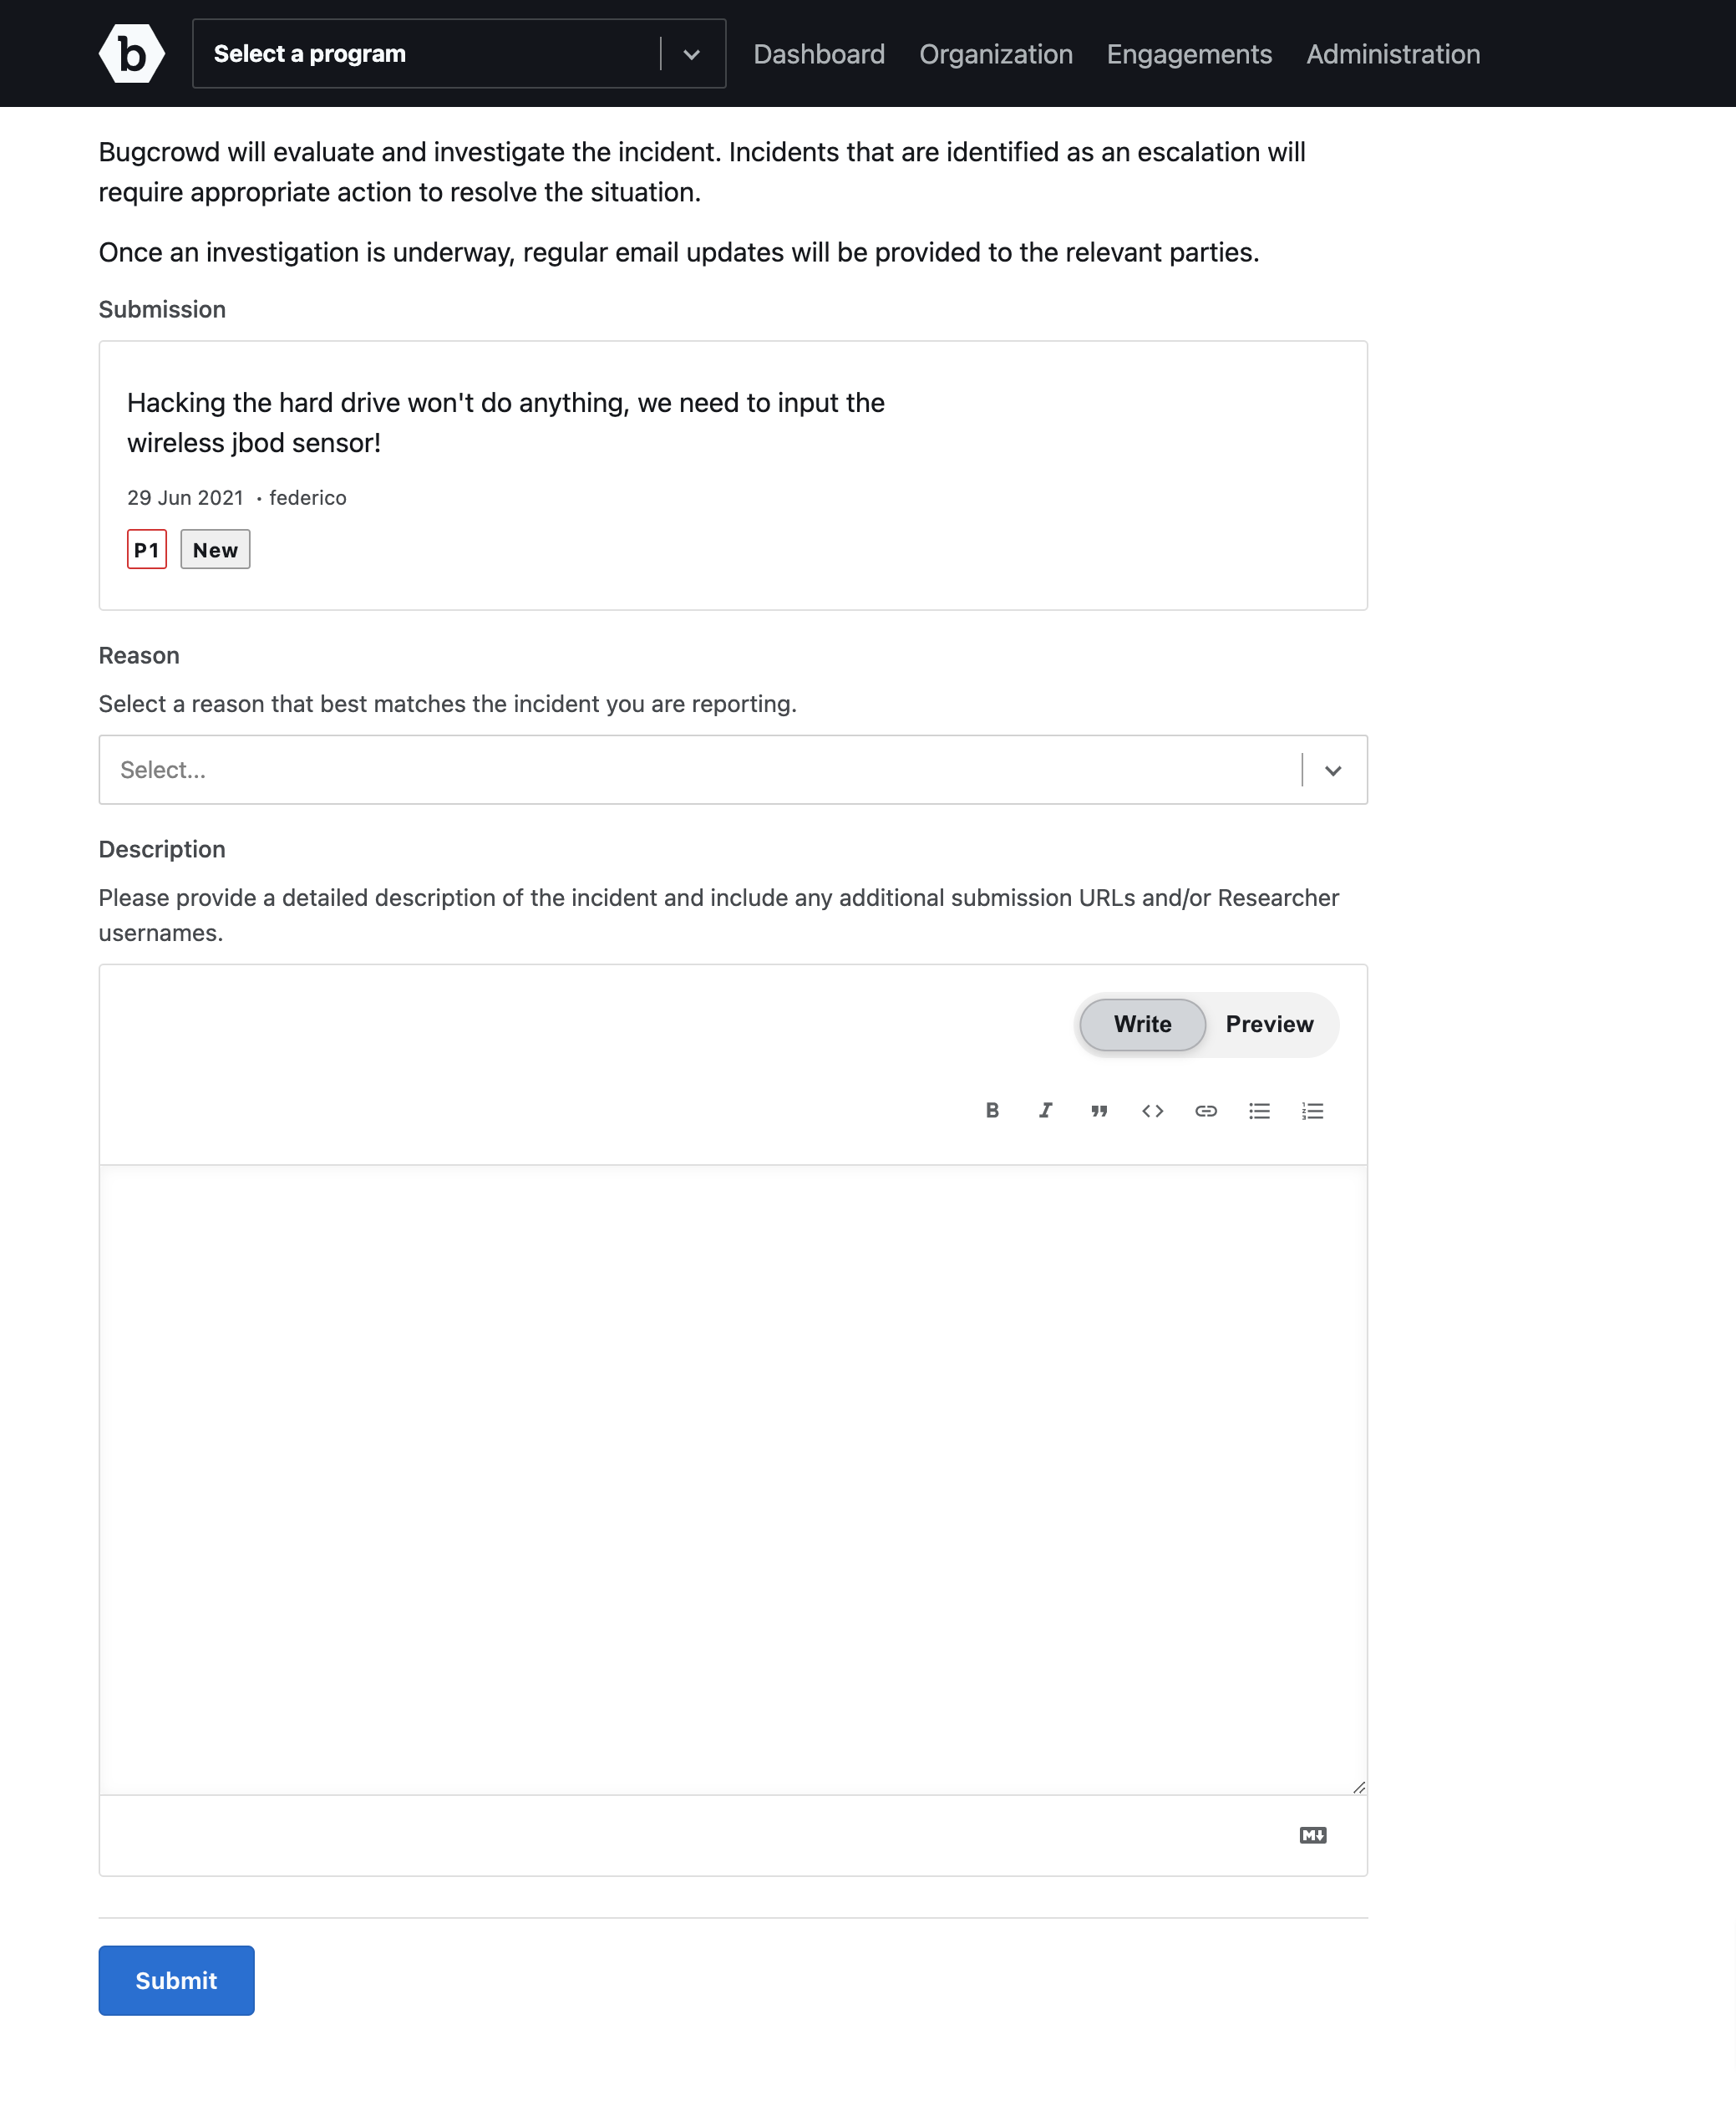Viewport: 1736px width, 2101px height.
Task: Expand the Reason select dropdown
Action: tap(733, 770)
